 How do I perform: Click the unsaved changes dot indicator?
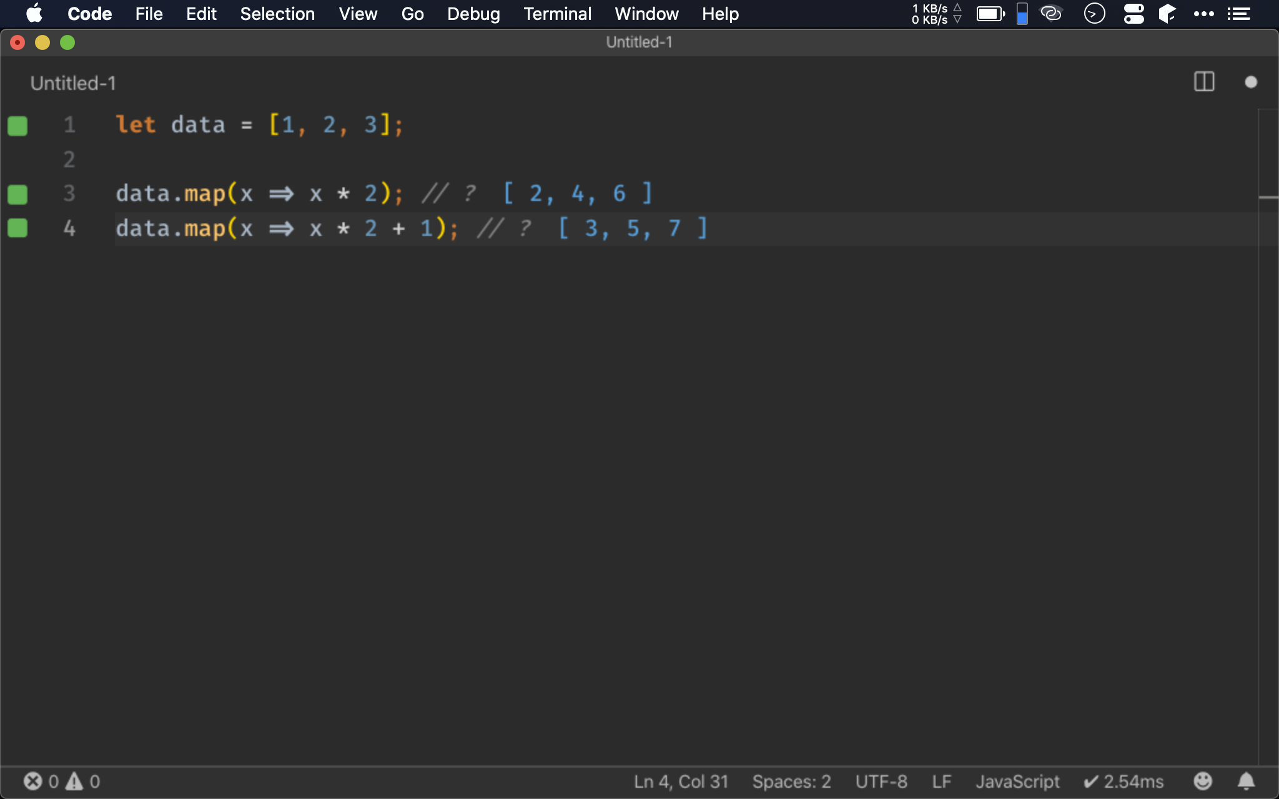click(x=1250, y=82)
